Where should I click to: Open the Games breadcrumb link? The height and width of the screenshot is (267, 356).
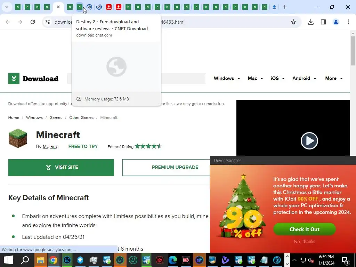pyautogui.click(x=56, y=118)
